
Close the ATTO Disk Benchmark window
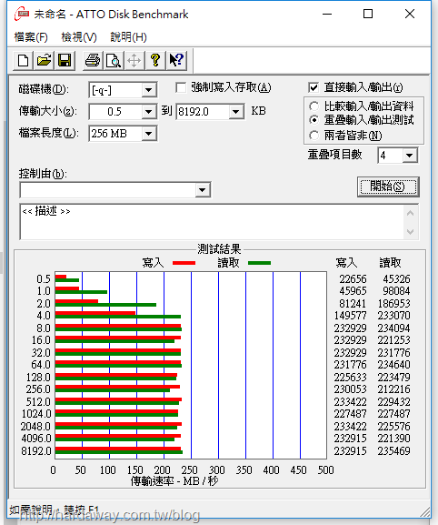[x=410, y=14]
